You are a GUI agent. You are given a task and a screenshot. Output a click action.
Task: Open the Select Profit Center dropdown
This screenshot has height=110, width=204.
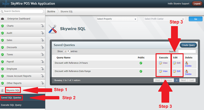165,19
